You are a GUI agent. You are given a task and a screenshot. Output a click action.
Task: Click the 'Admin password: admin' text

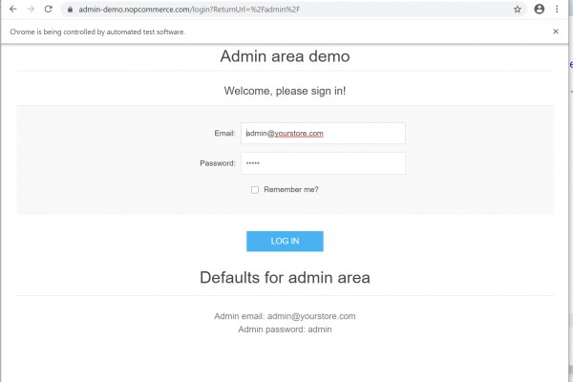pos(285,329)
